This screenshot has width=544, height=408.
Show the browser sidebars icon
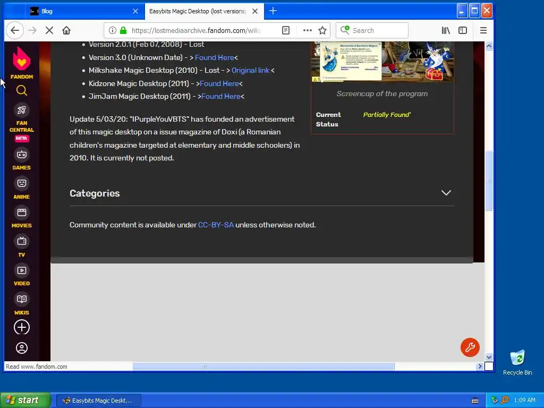463,30
